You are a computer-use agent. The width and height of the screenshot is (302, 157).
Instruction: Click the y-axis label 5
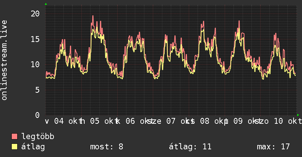[37, 90]
